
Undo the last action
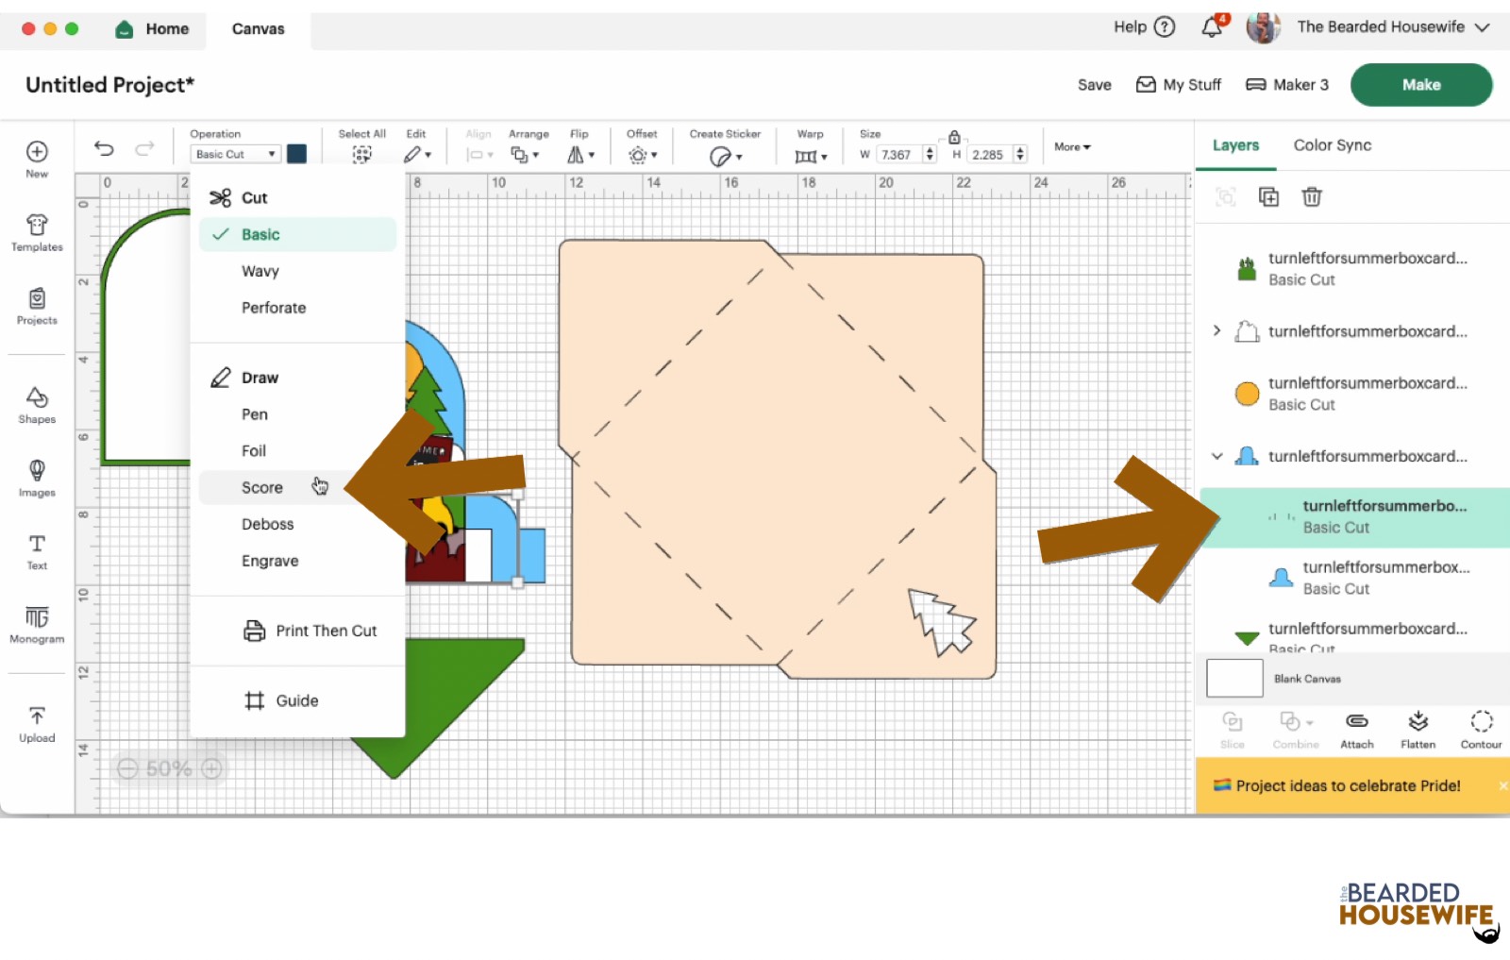104,148
